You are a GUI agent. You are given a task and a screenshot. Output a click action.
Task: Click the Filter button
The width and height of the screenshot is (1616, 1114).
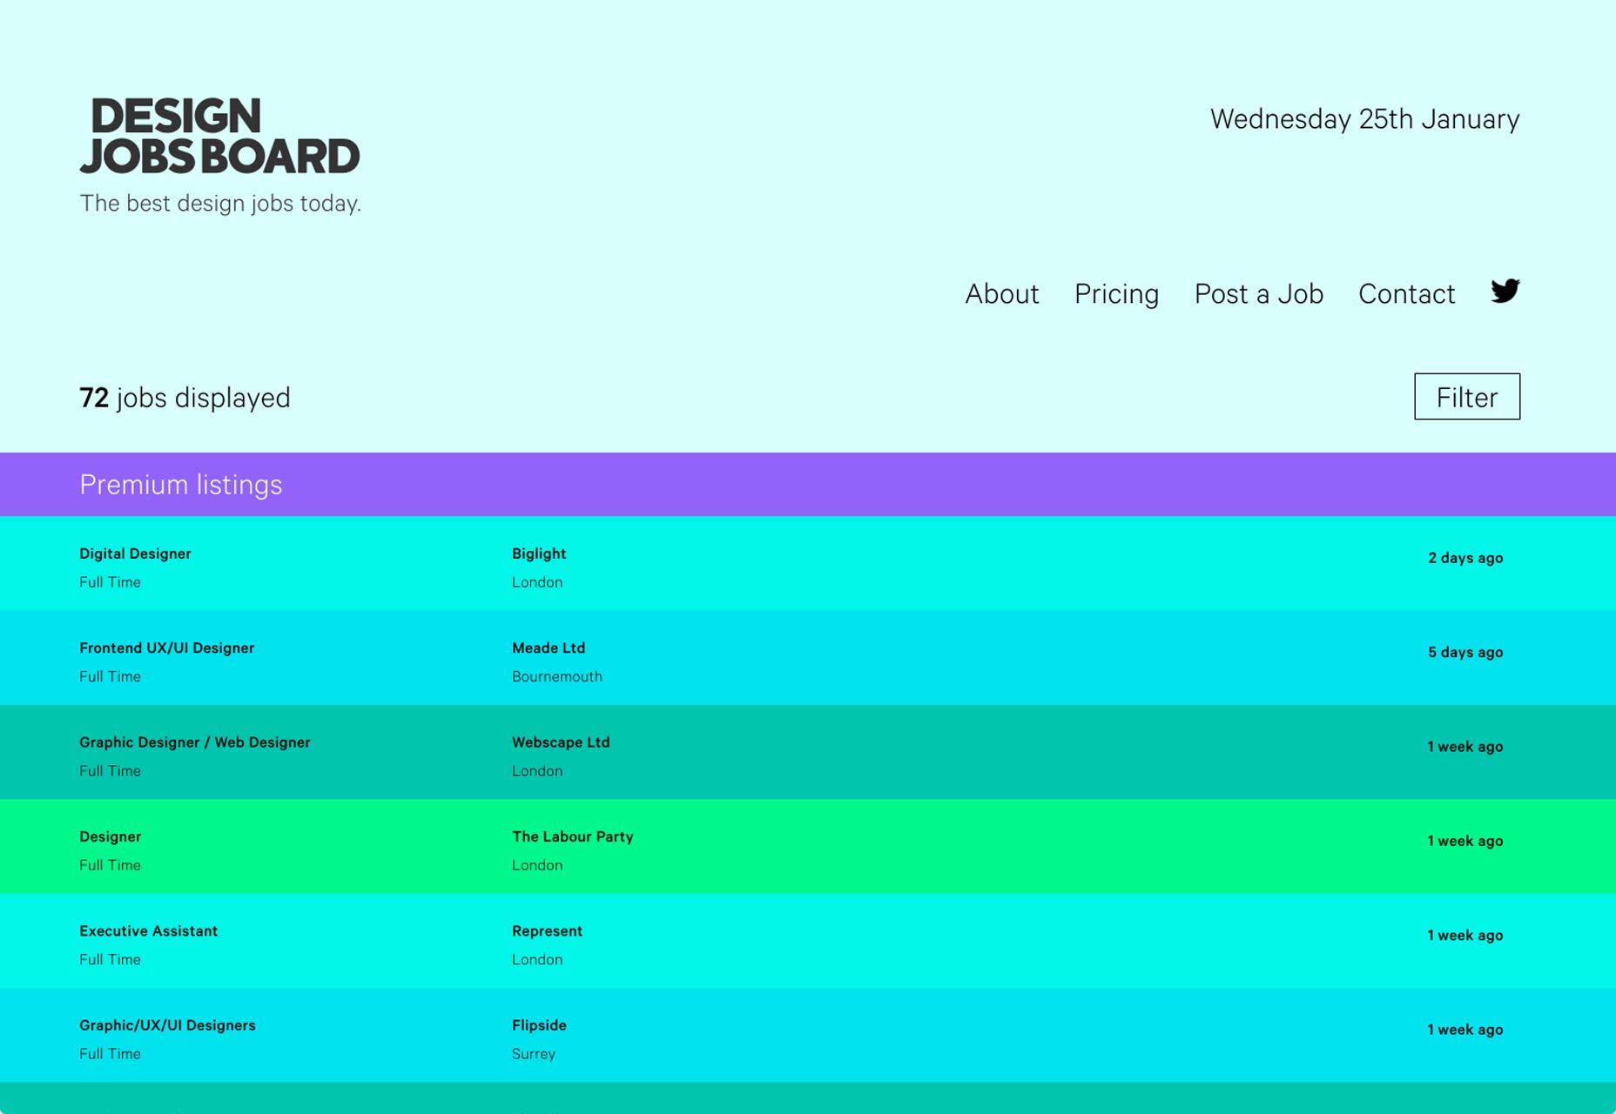click(1467, 397)
